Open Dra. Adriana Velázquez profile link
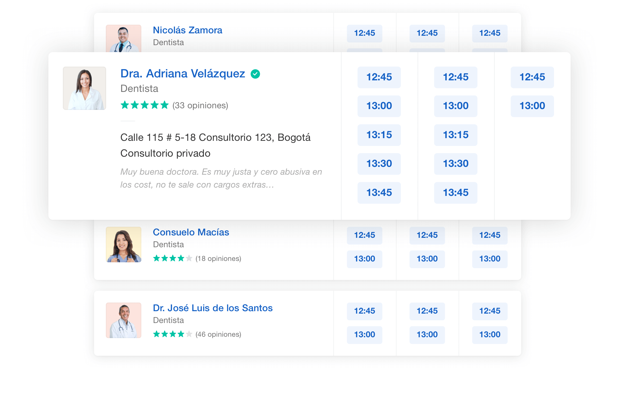 tap(182, 74)
